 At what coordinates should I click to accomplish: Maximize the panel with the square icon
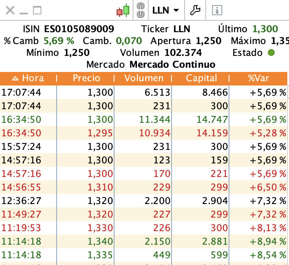[37, 10]
